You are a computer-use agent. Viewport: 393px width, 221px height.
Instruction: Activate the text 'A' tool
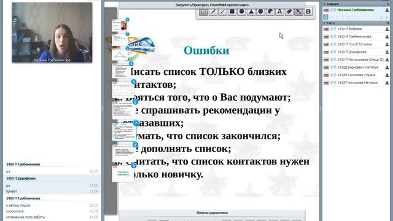coord(280,12)
